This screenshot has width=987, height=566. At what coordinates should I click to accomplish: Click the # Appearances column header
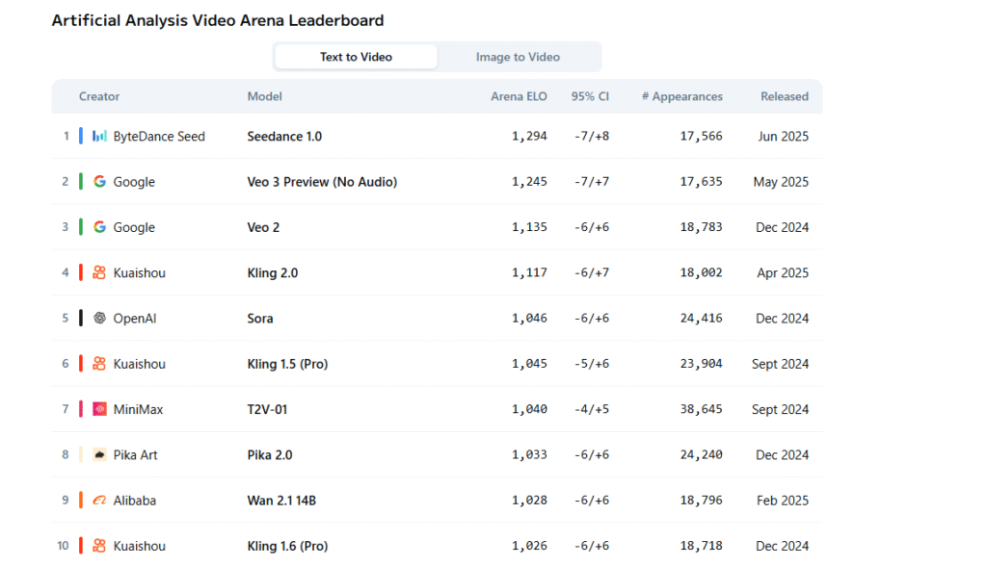(681, 96)
